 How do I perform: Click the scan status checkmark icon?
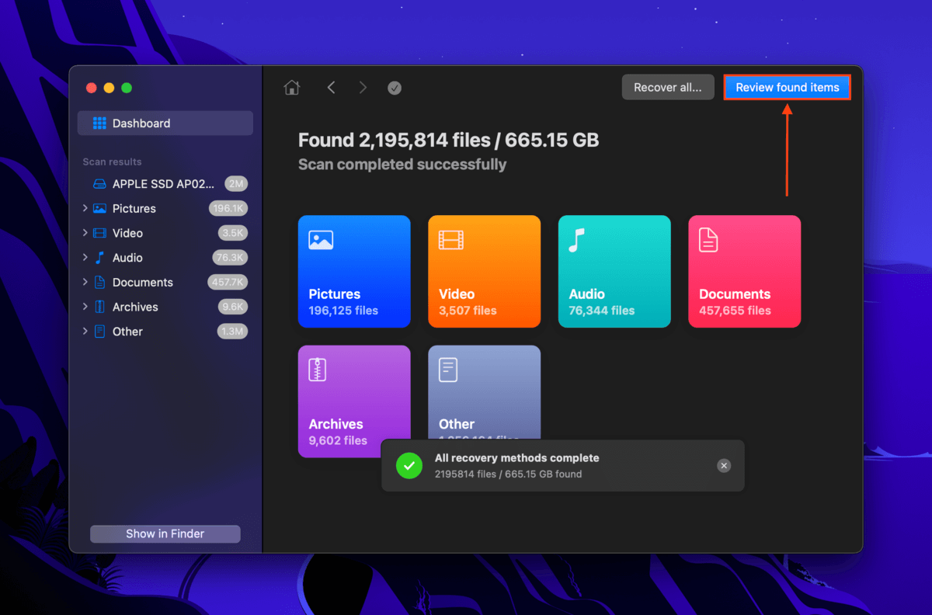[x=395, y=88]
